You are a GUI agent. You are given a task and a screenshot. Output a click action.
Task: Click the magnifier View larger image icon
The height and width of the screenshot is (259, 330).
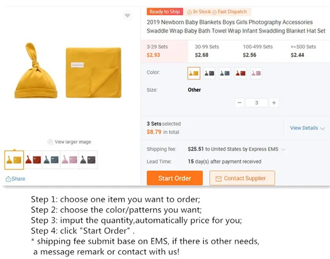pos(50,142)
